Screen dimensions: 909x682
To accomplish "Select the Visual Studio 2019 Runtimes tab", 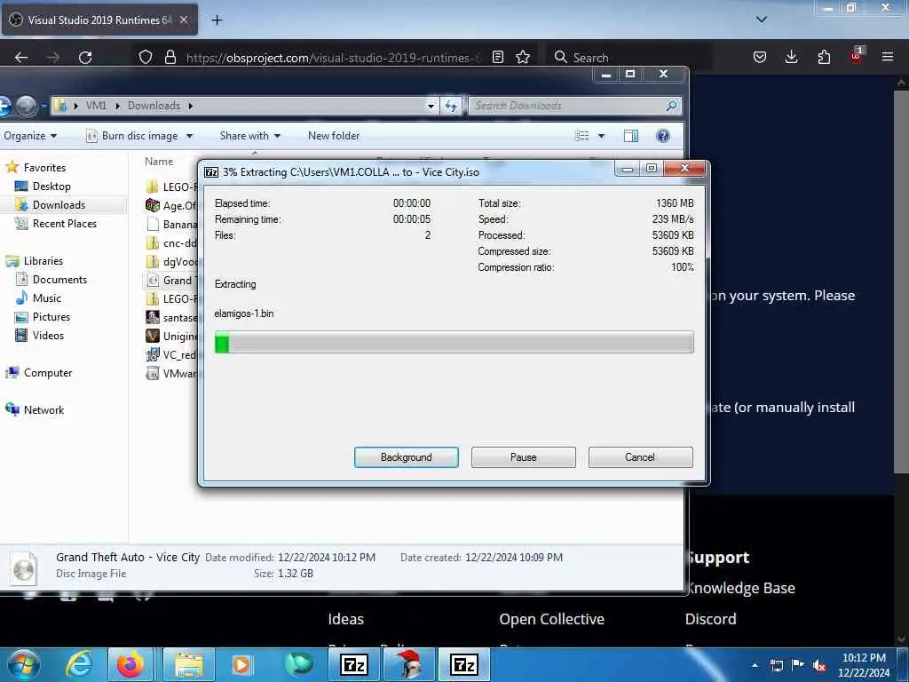I will [99, 20].
